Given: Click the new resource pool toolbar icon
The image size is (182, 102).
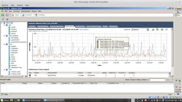Looking at the screenshot, I should click(7, 19).
